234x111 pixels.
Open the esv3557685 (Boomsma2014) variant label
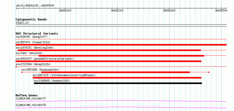[40, 70]
